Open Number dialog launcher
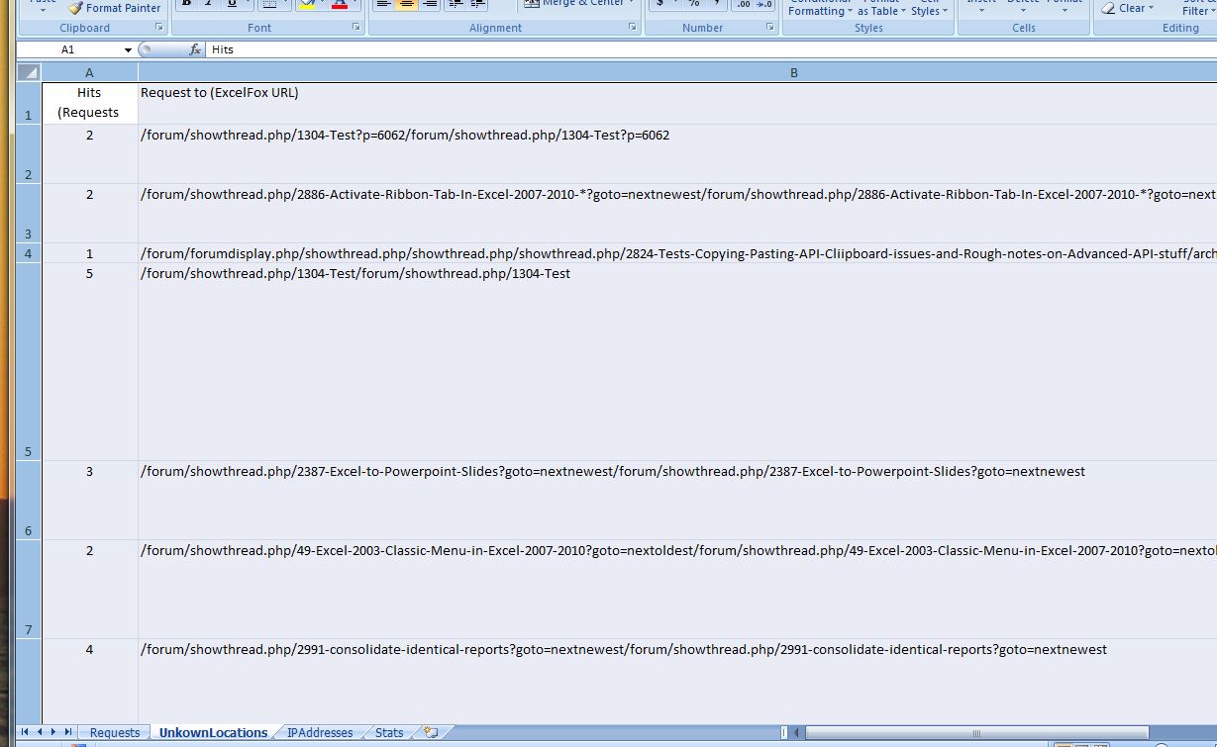 pyautogui.click(x=770, y=28)
